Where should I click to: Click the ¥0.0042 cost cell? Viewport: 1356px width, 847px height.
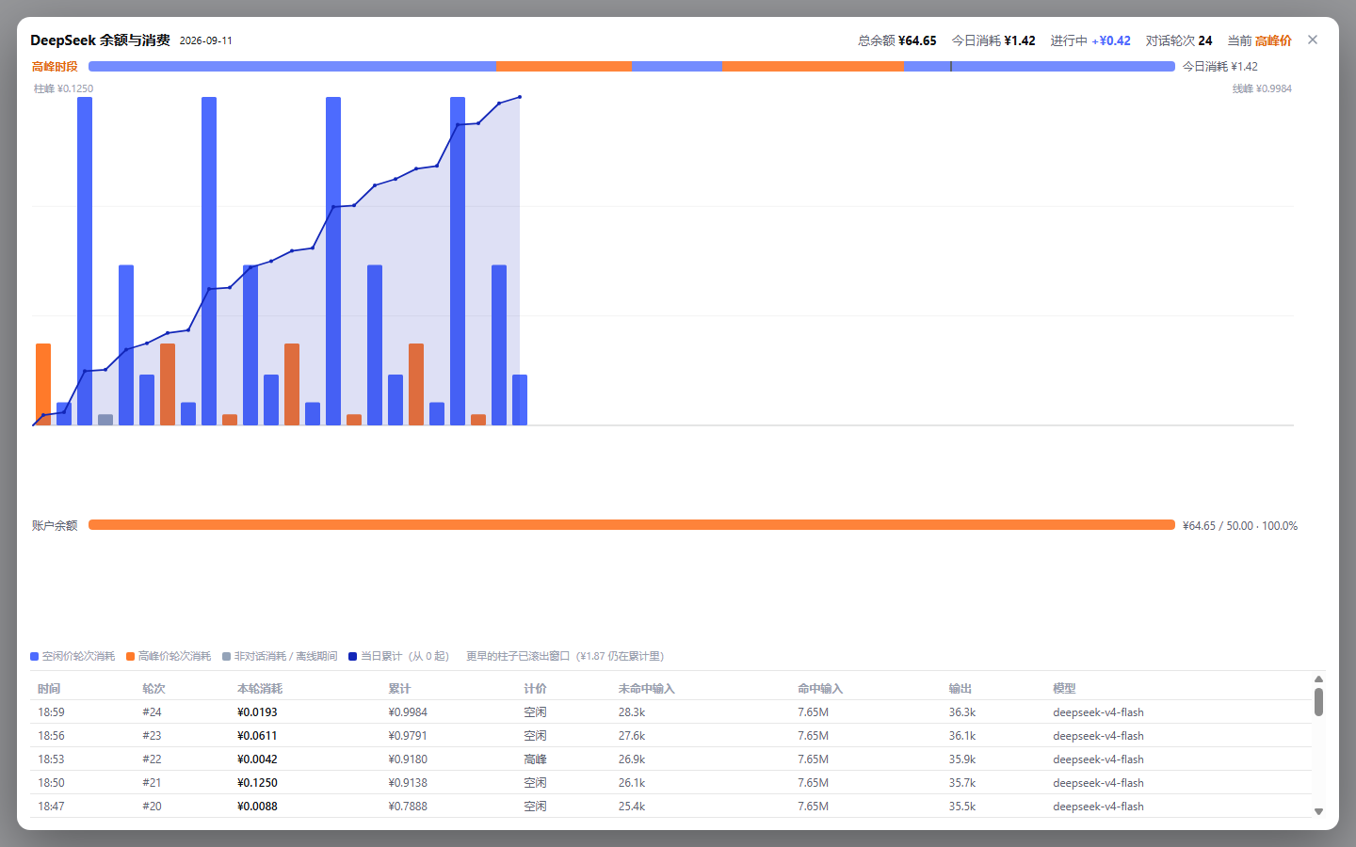point(257,759)
